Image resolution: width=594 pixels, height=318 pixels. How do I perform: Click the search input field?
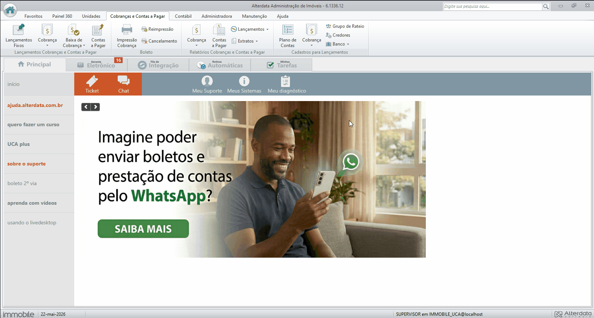[493, 6]
